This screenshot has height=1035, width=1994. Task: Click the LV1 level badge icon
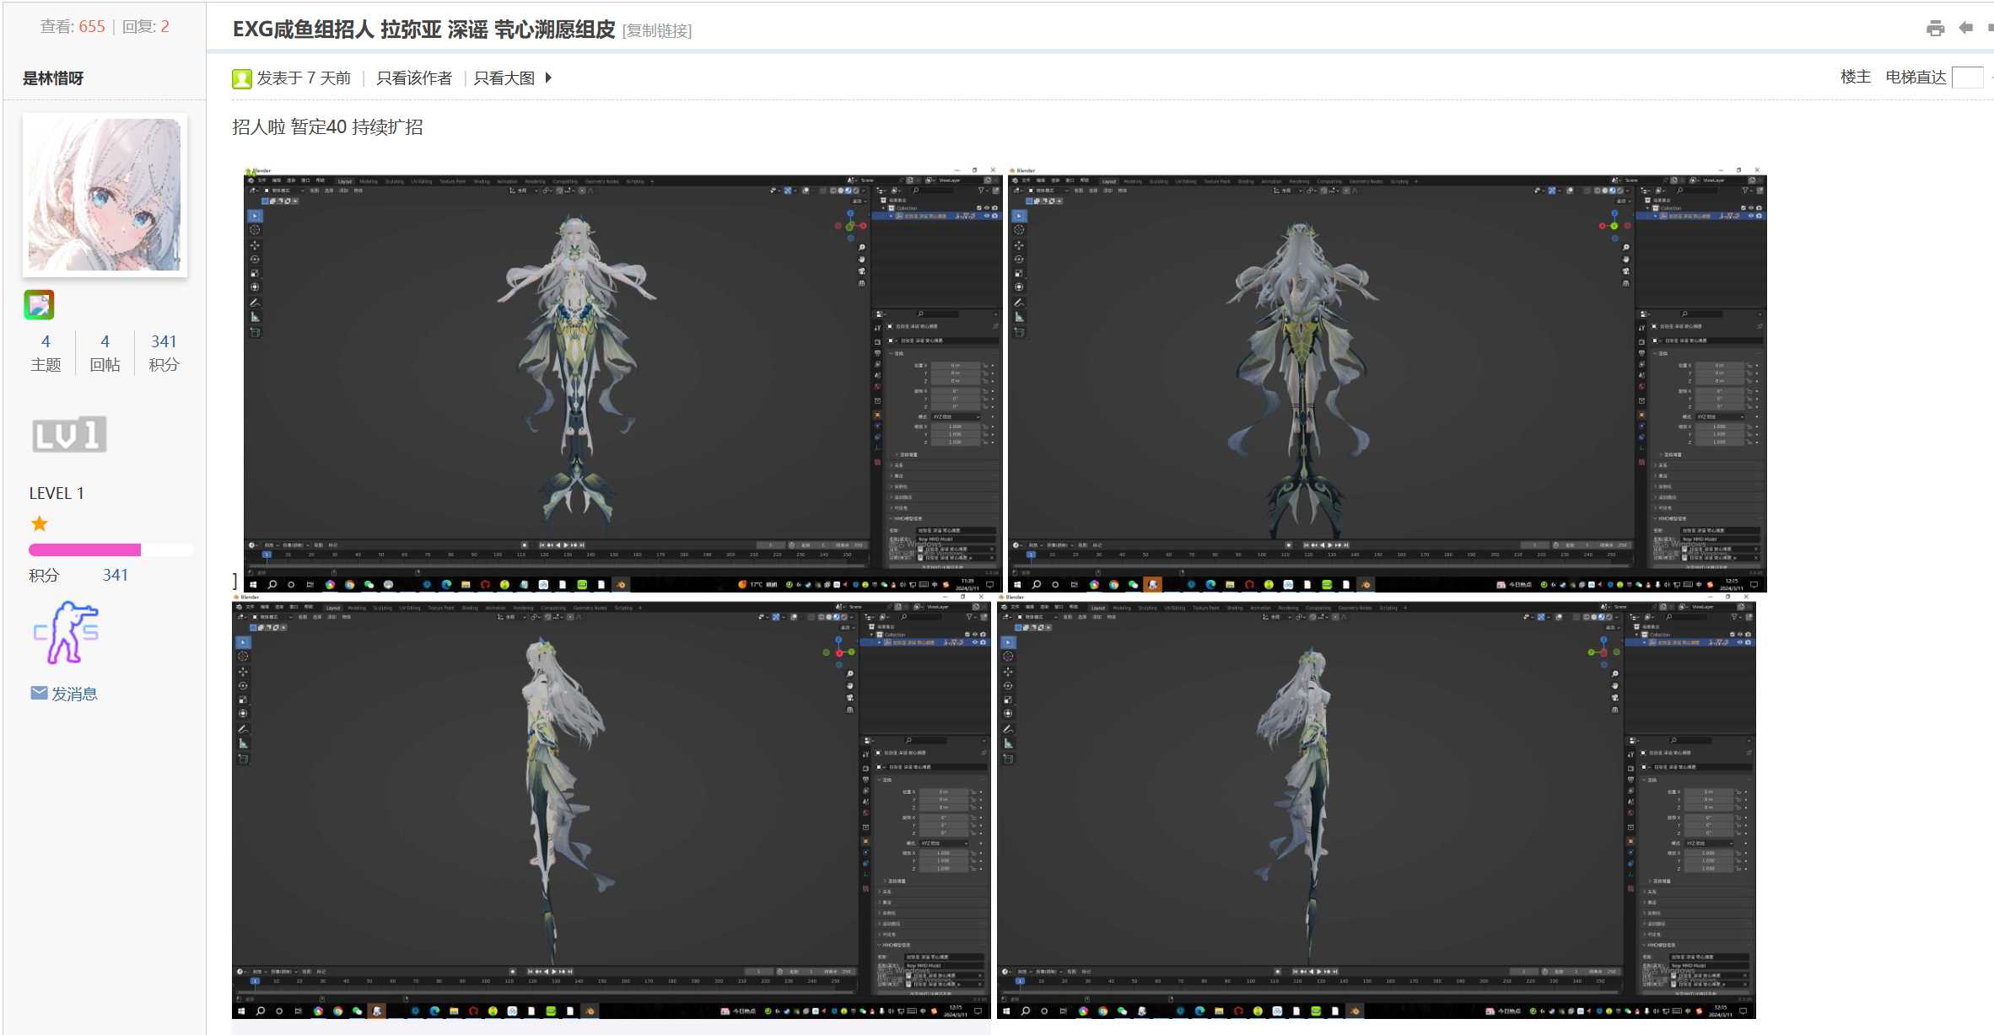point(69,435)
